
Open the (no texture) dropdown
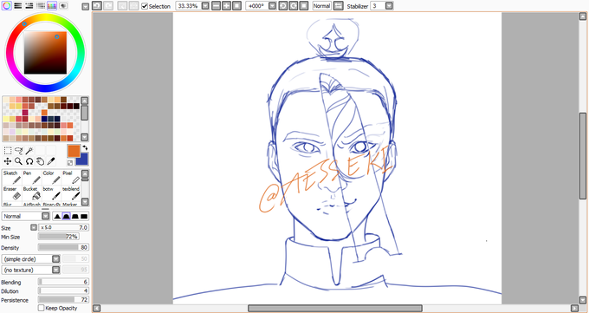click(31, 270)
